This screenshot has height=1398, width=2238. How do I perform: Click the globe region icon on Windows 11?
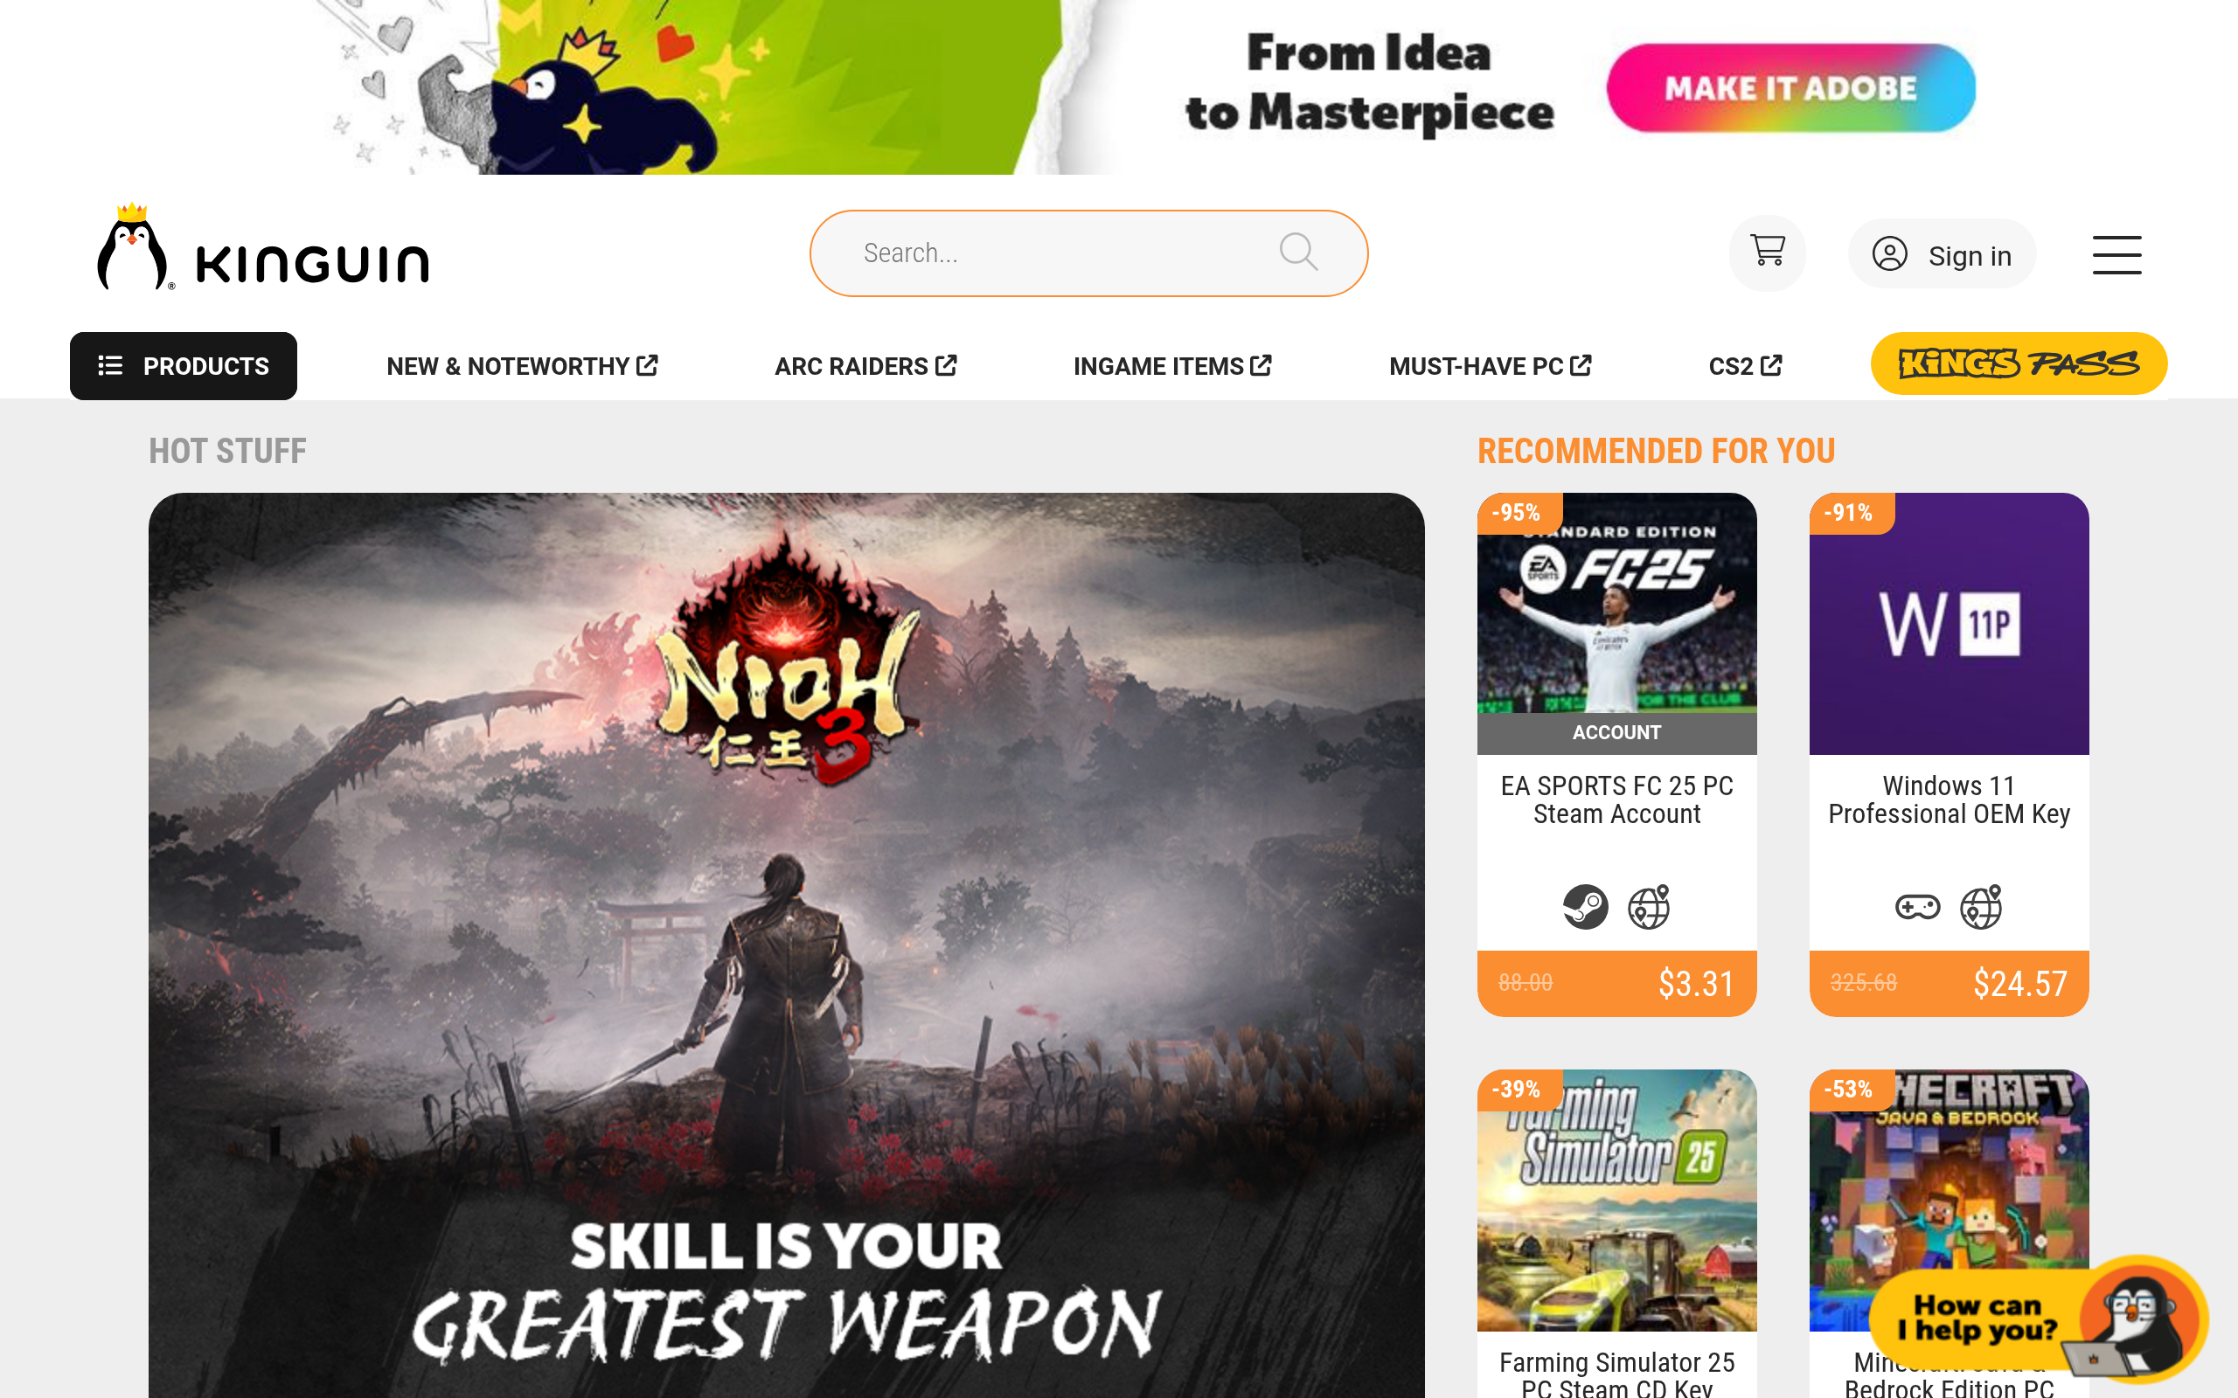(x=1981, y=906)
